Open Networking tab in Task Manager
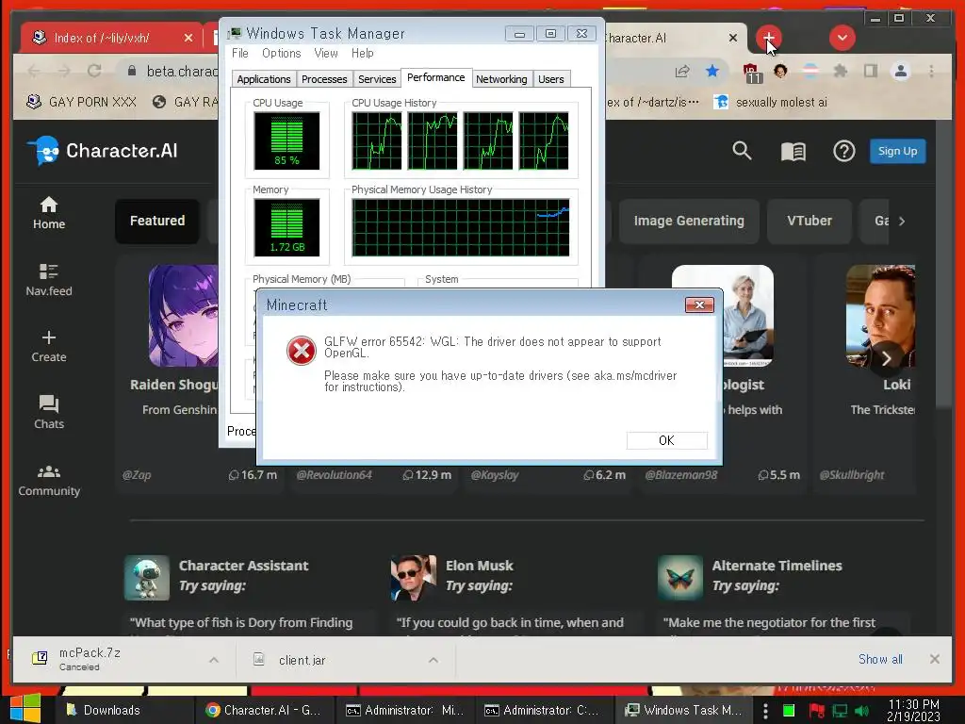The height and width of the screenshot is (724, 965). (501, 79)
